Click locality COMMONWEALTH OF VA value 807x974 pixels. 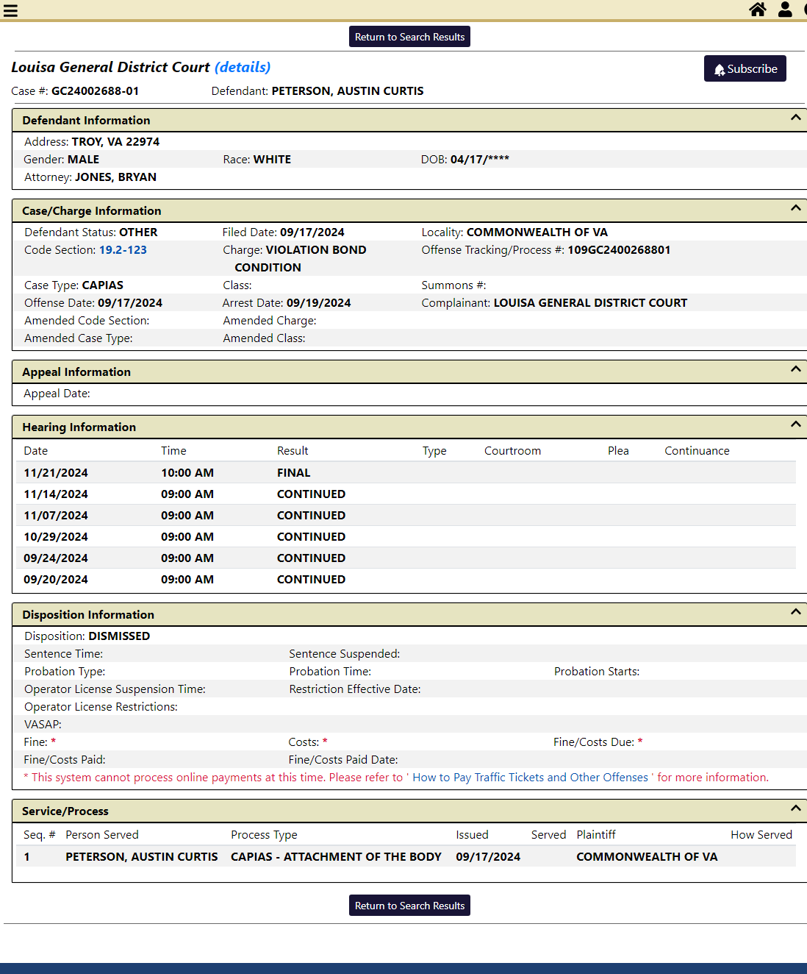click(x=537, y=232)
